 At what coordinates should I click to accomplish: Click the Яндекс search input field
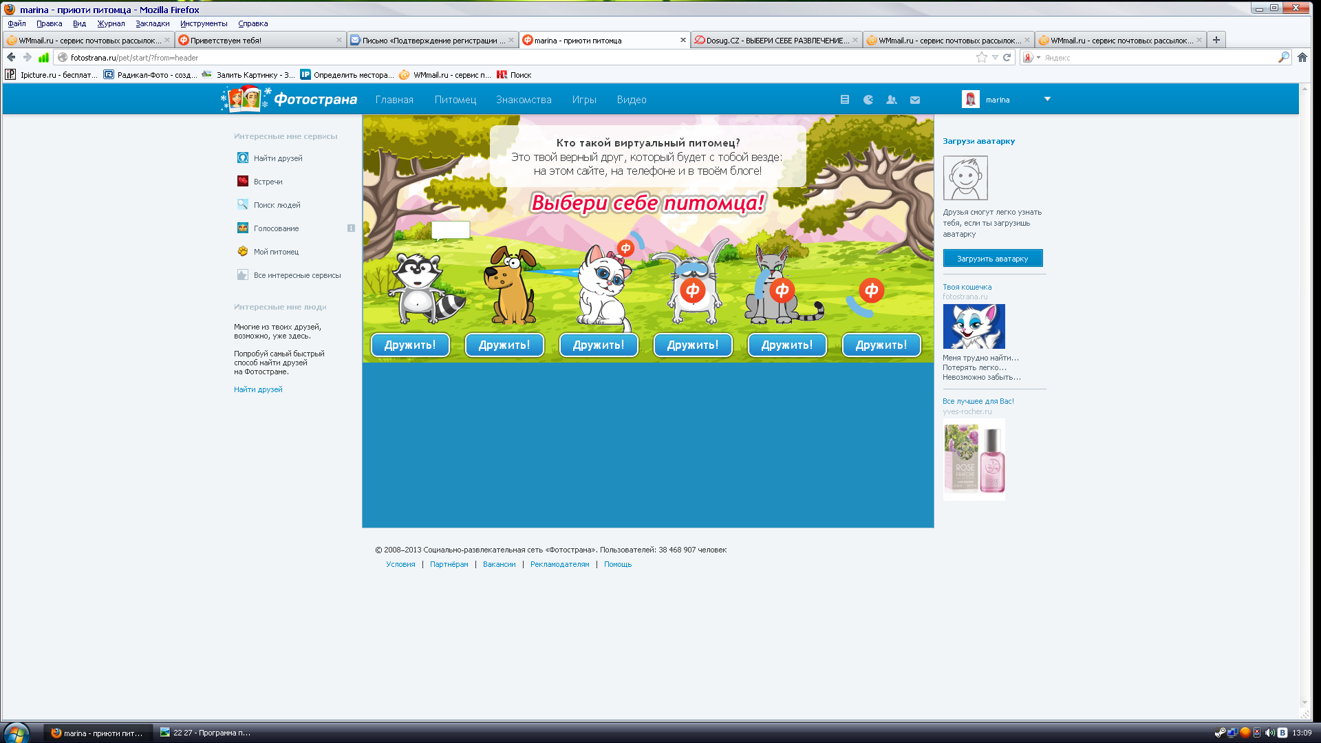pos(1157,58)
